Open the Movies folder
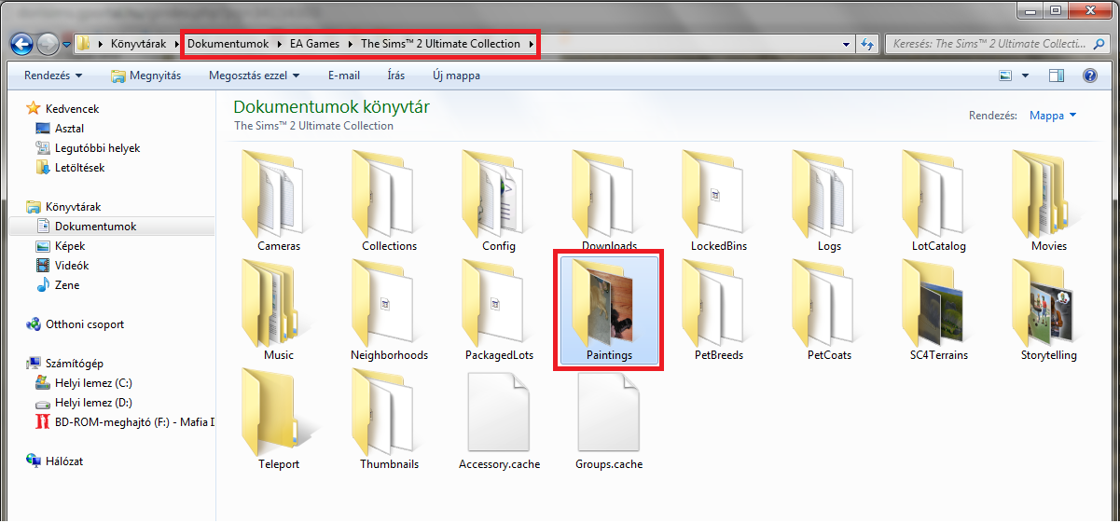 pos(1049,201)
